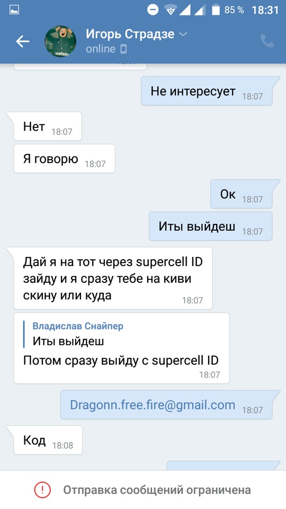The width and height of the screenshot is (286, 509).
Task: Tap the Wi-Fi status icon
Action: (x=170, y=10)
